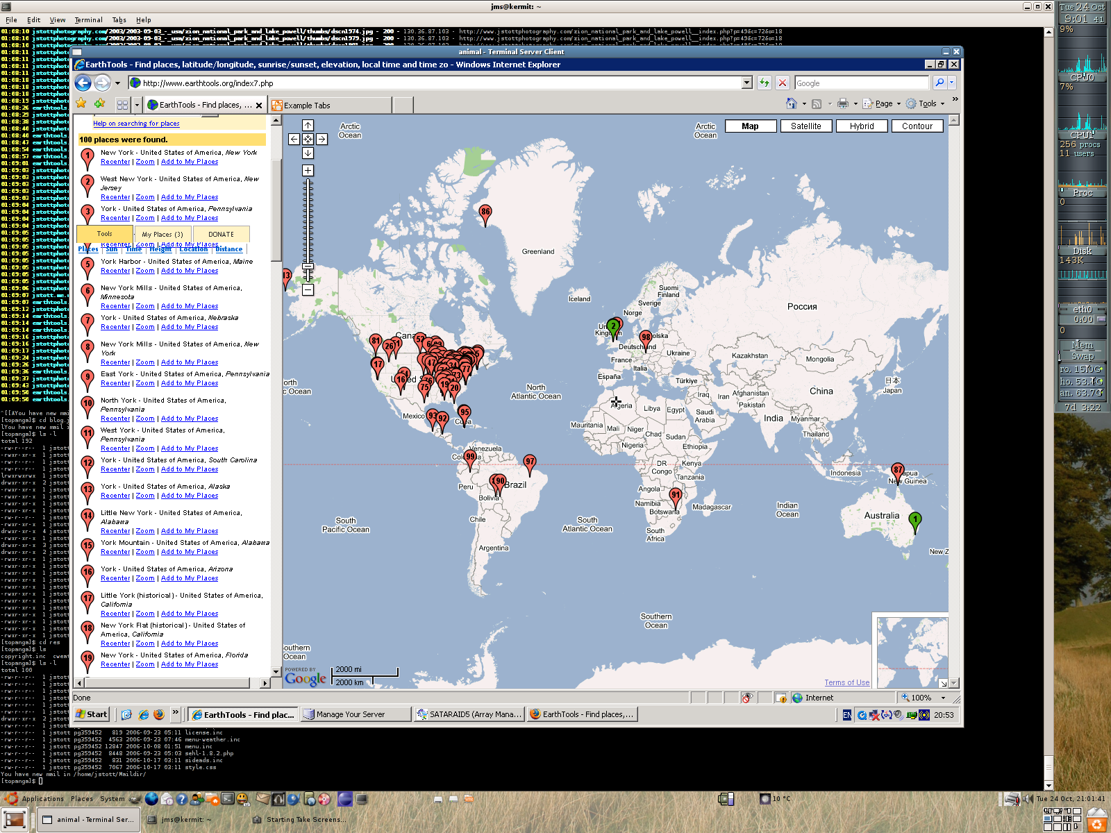Open the Print dropdown arrow
This screenshot has height=833, width=1111.
click(x=855, y=104)
